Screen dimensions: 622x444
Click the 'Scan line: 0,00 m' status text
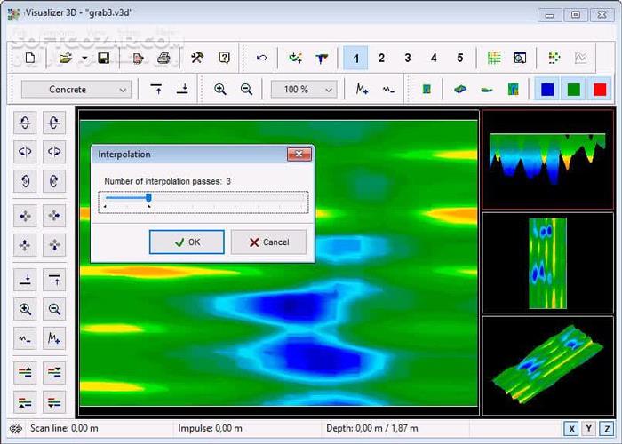point(64,428)
